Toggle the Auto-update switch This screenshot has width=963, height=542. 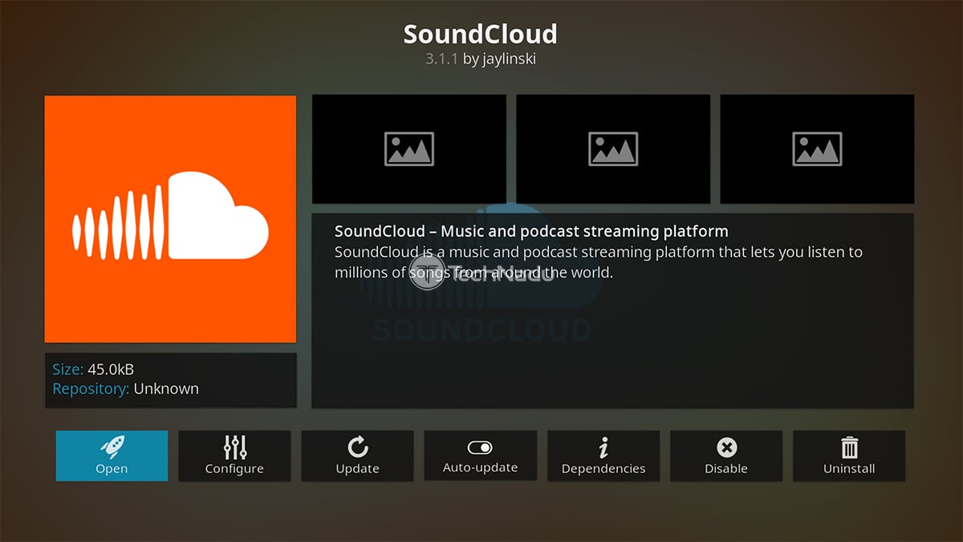(480, 456)
